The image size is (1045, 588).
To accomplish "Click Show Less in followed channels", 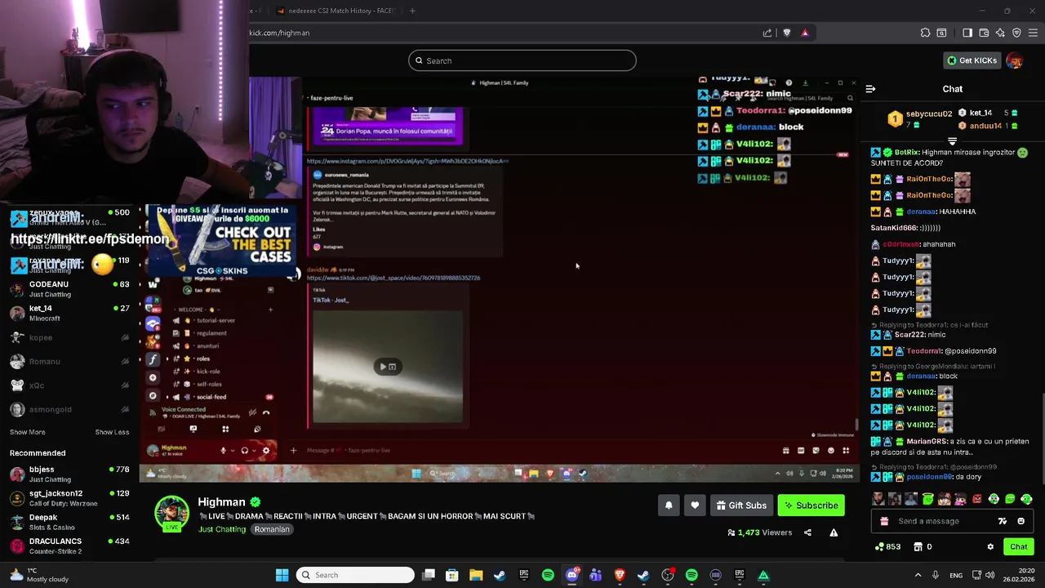I will point(112,432).
